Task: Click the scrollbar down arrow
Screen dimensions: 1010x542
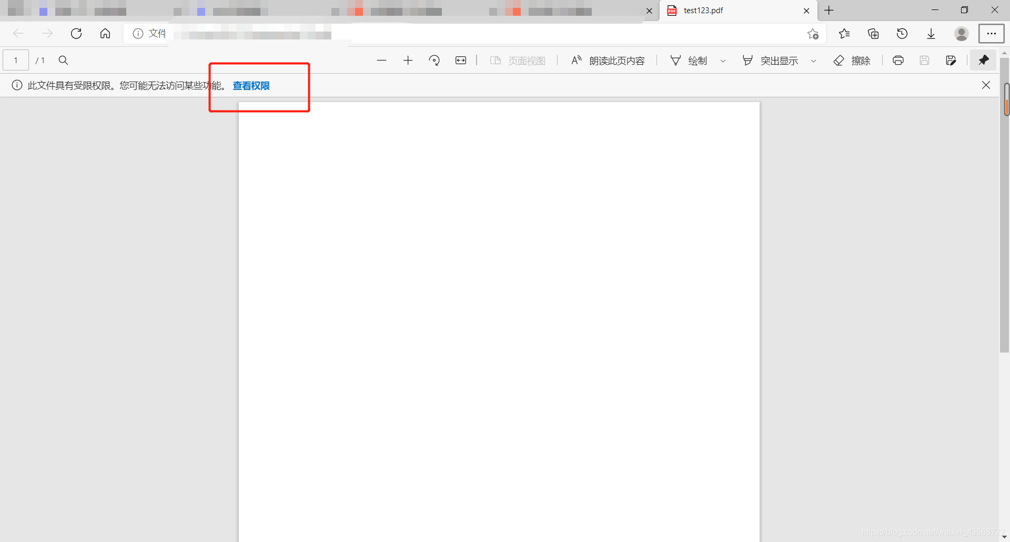Action: 1005,537
